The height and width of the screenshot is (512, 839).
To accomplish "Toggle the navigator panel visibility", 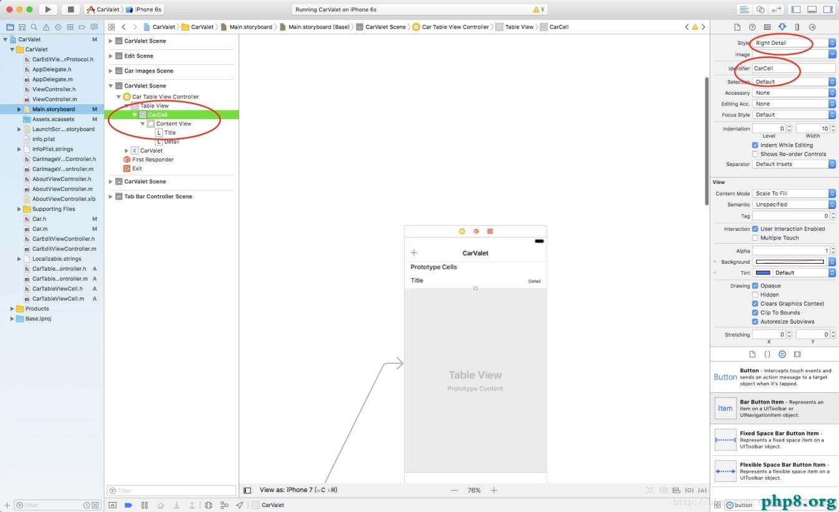I will click(796, 9).
